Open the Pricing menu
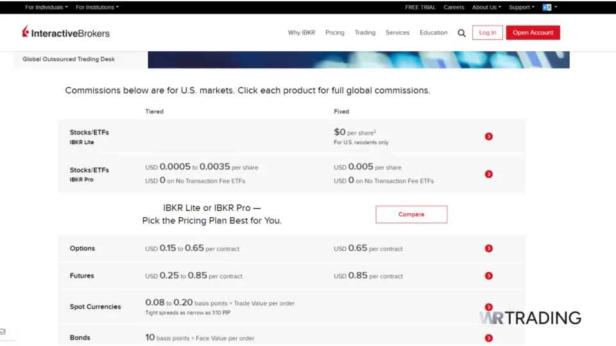 click(334, 33)
